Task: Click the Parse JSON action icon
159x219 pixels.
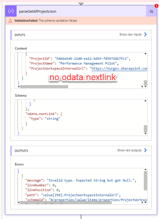Action: point(11,11)
